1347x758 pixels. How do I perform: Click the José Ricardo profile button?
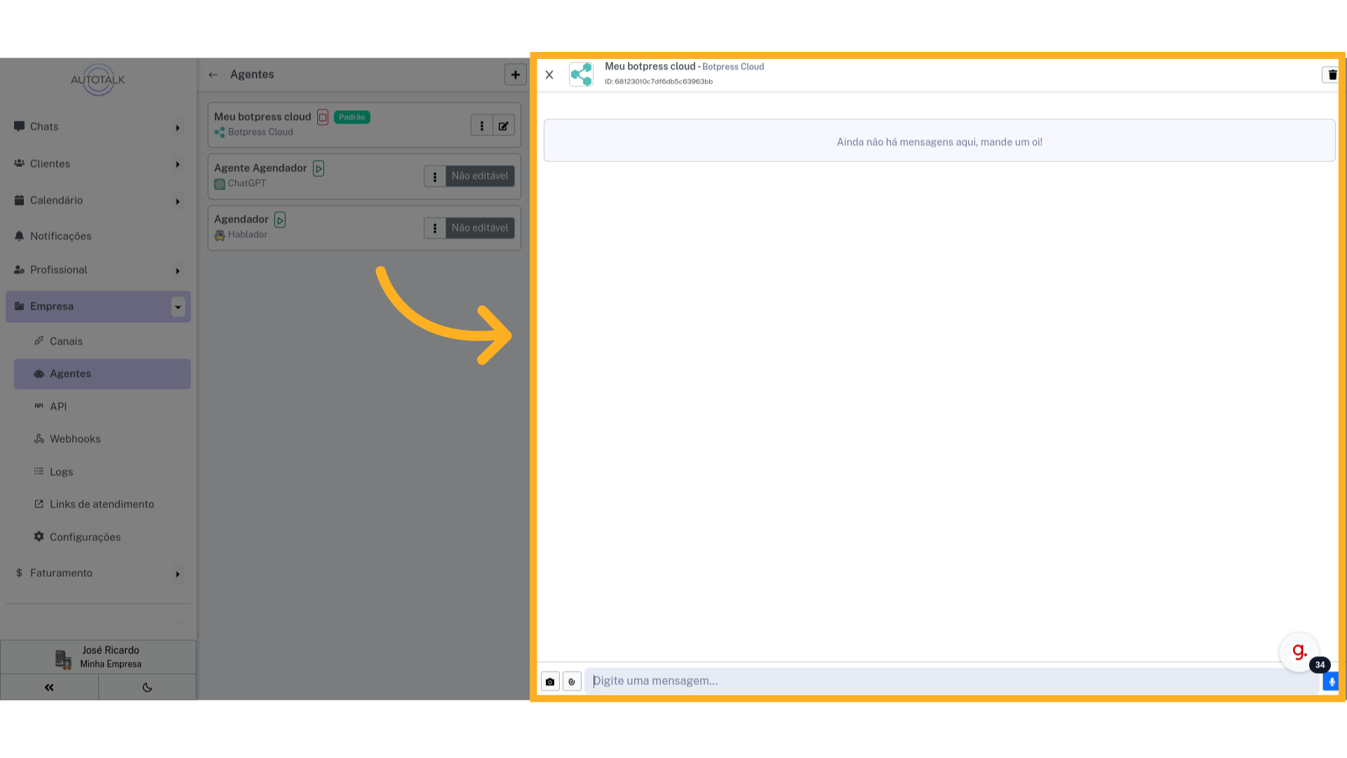[x=98, y=657]
